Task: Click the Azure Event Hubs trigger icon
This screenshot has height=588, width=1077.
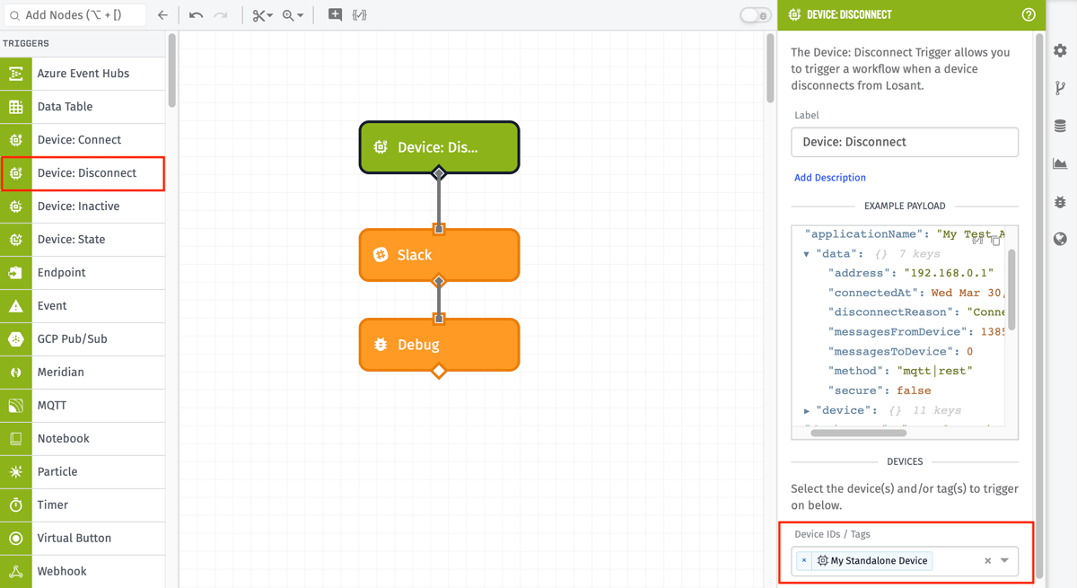Action: 16,74
